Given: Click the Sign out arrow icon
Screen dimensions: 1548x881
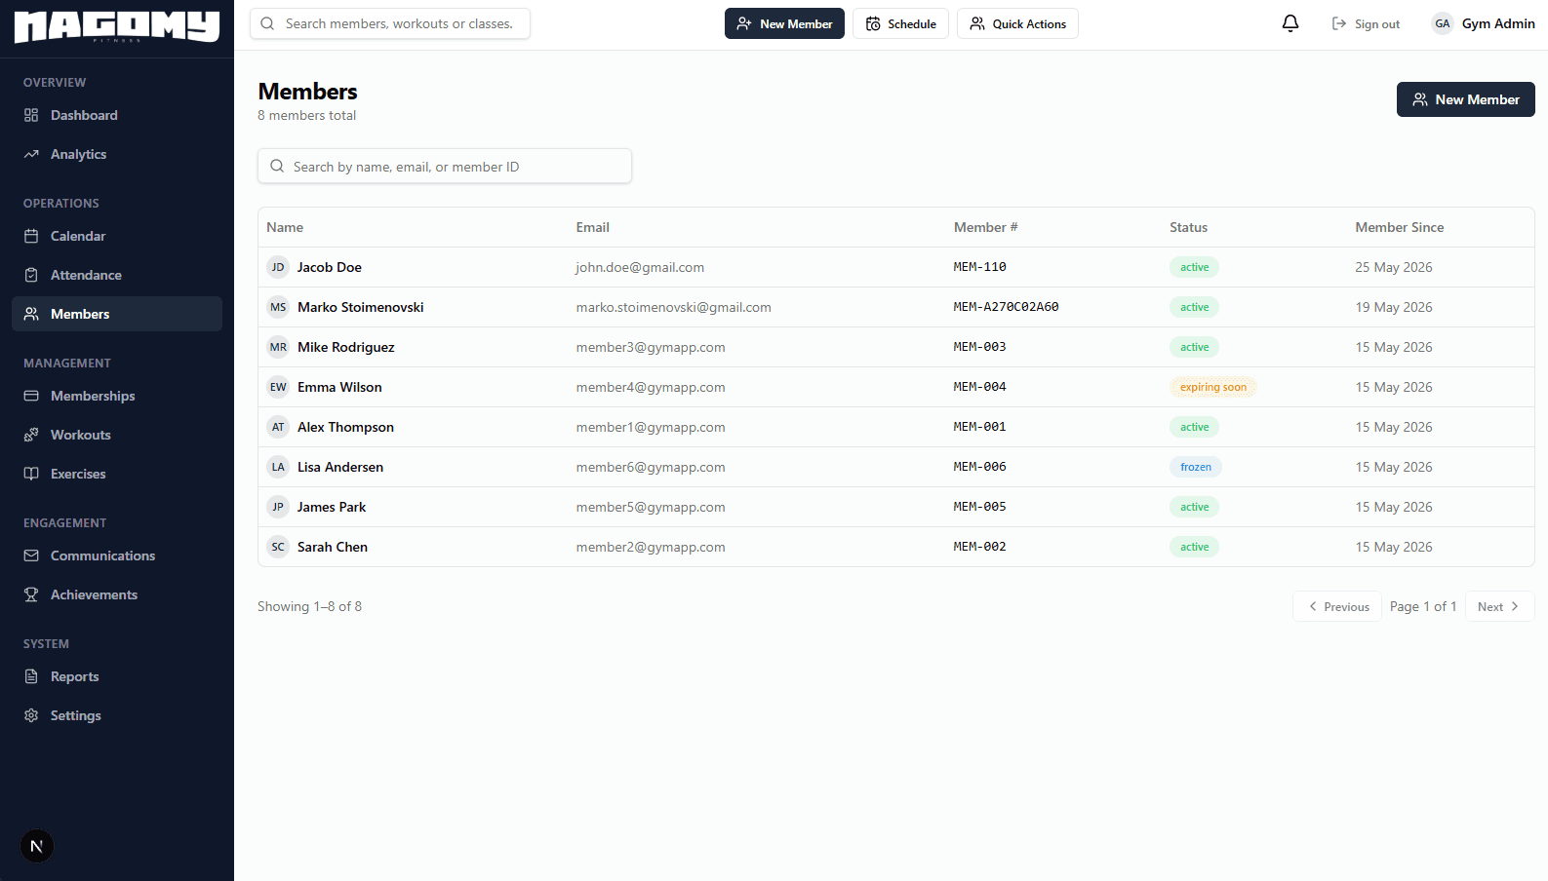Looking at the screenshot, I should (x=1339, y=23).
